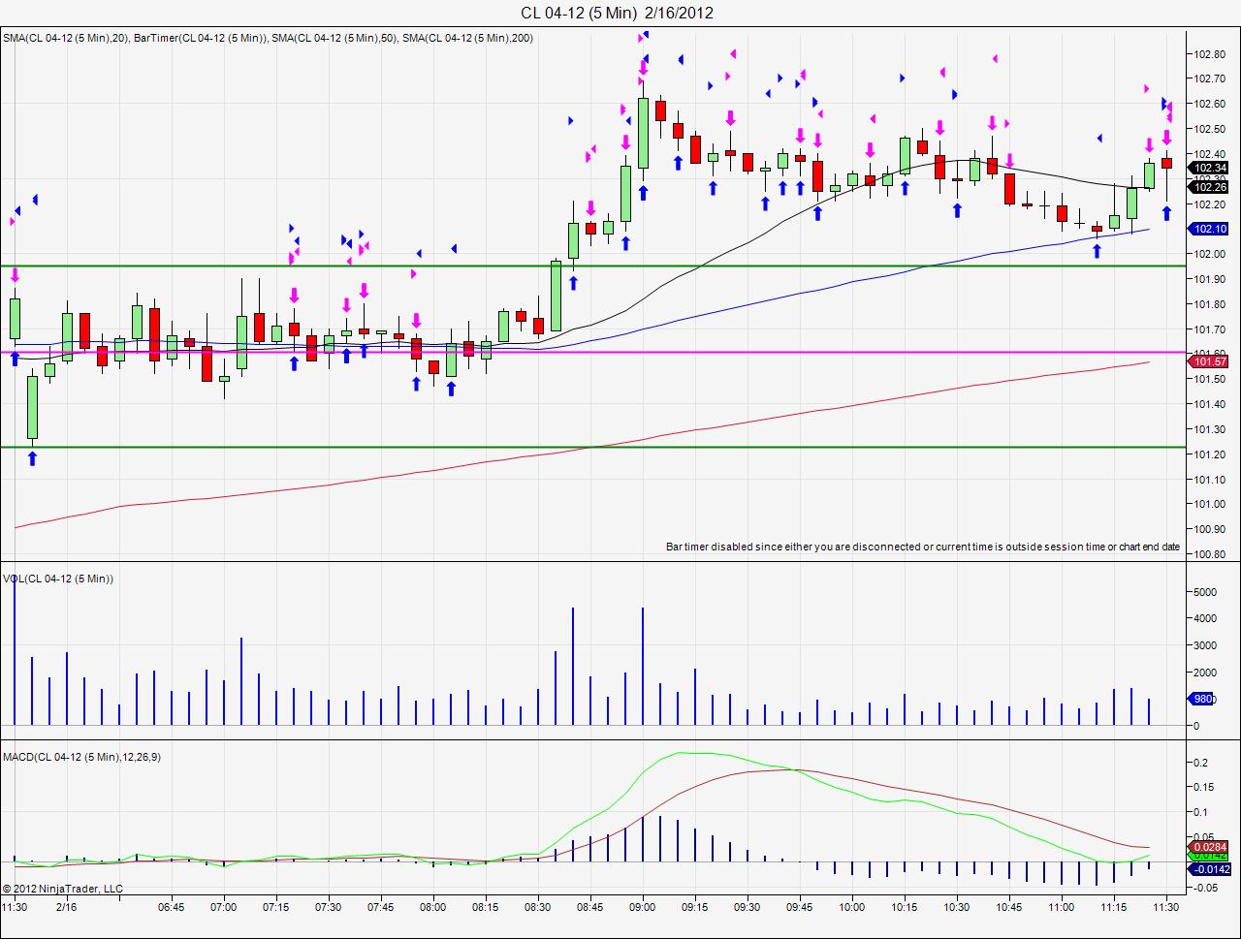Viewport: 1241px width, 939px height.
Task: Click the 100.90 price axis label
Action: pos(1210,530)
